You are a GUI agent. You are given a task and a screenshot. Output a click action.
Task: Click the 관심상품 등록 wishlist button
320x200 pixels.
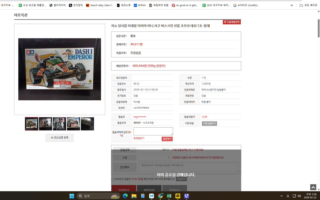(59, 138)
